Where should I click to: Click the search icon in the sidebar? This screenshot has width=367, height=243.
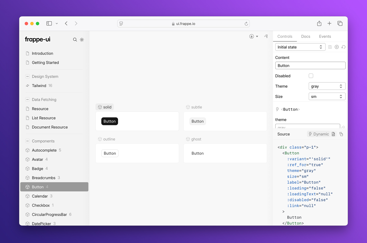(x=75, y=40)
